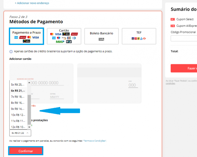The image size is (197, 157).
Task: Select Boleto Bancário payment method
Action: [101, 36]
